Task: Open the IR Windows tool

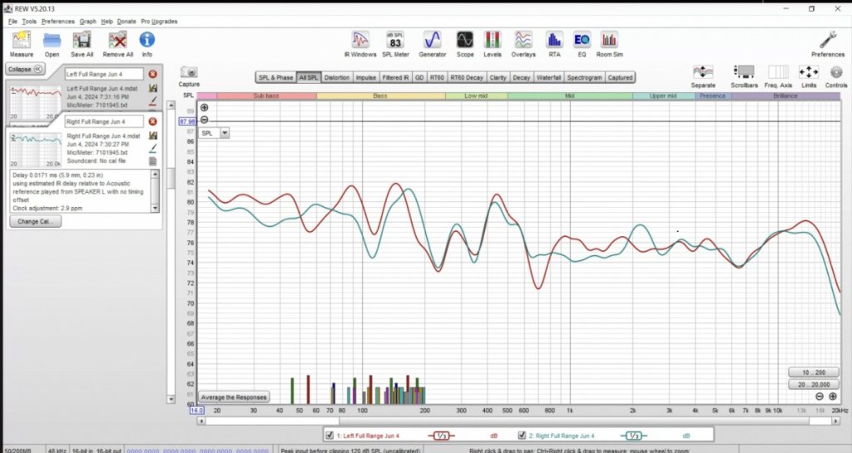Action: (x=360, y=44)
